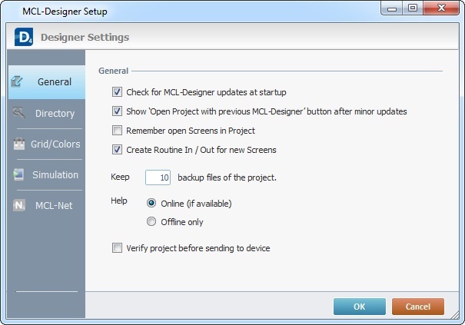Click the Grid/Colors palette icon

(x=19, y=144)
